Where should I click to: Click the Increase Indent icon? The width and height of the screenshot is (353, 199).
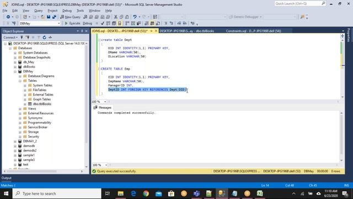pos(185,23)
